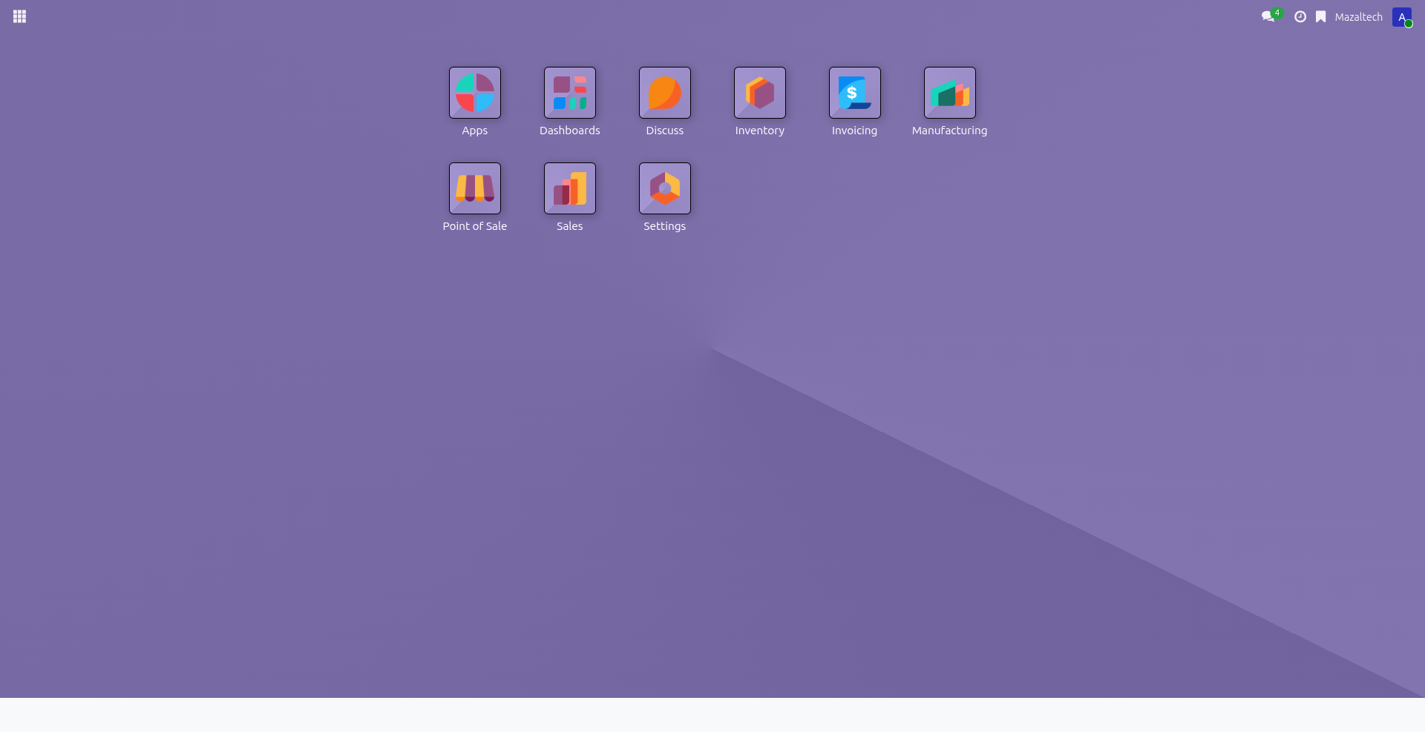Open the Manufacturing app

coord(949,93)
